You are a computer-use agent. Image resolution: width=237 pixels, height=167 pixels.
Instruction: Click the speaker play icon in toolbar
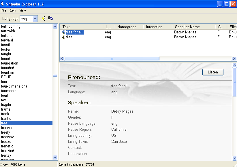(x=44, y=18)
